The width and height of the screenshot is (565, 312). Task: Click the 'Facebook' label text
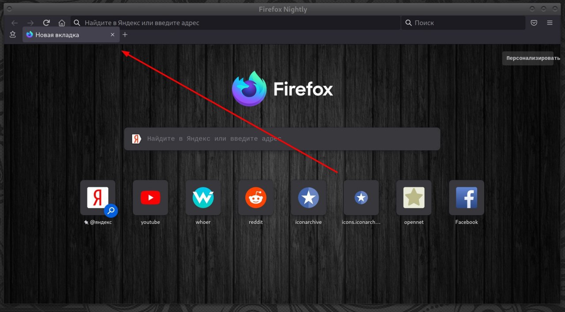[467, 222]
